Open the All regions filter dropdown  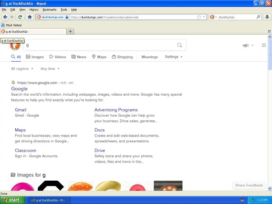[x=22, y=69]
